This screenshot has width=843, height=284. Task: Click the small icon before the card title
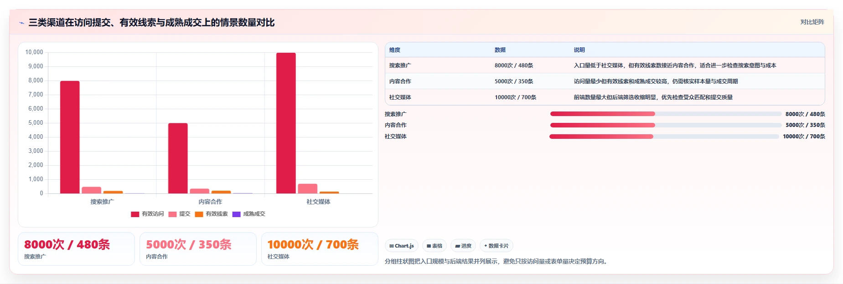coord(21,23)
